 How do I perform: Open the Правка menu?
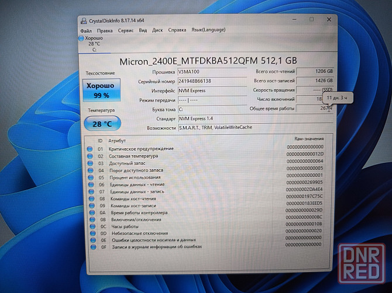(x=105, y=31)
